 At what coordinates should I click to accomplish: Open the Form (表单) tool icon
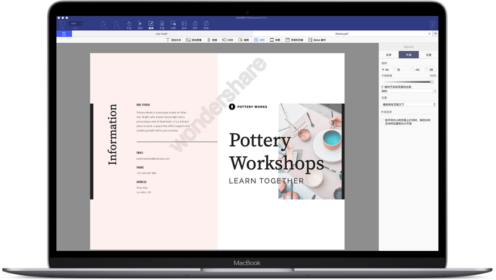click(184, 25)
